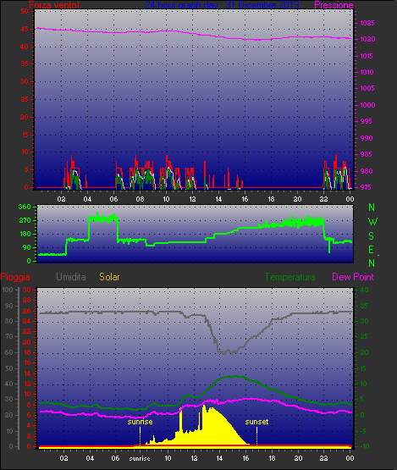Click the S compass direction label

point(372,236)
